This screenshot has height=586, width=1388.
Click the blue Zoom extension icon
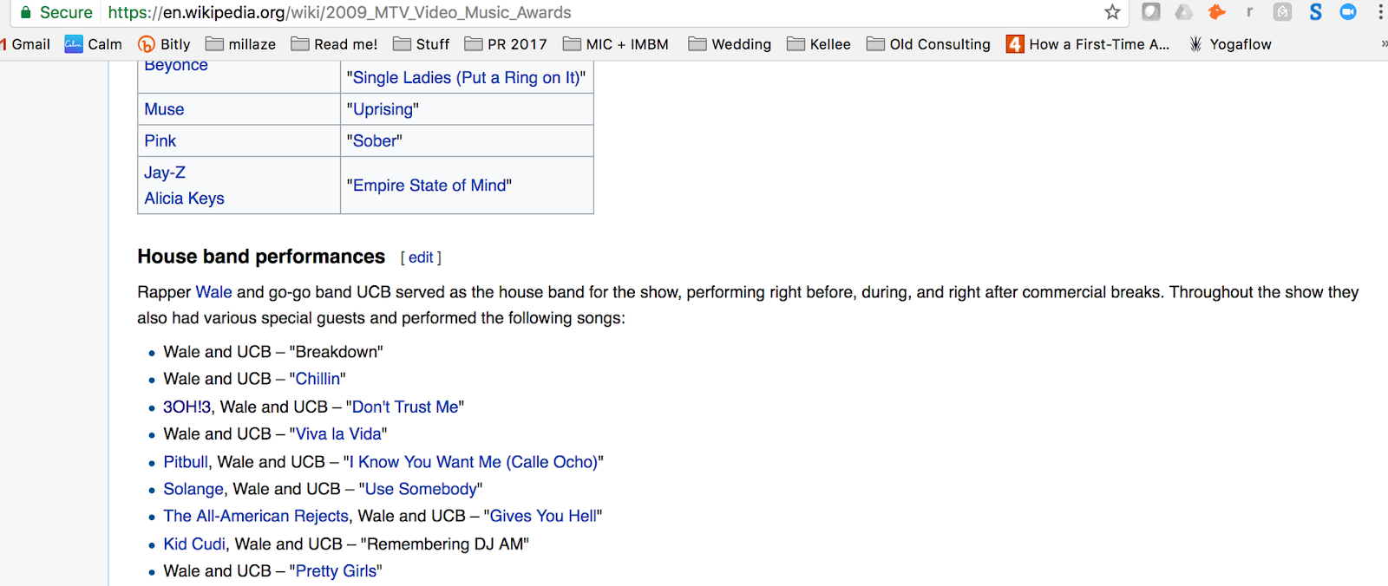pos(1348,12)
